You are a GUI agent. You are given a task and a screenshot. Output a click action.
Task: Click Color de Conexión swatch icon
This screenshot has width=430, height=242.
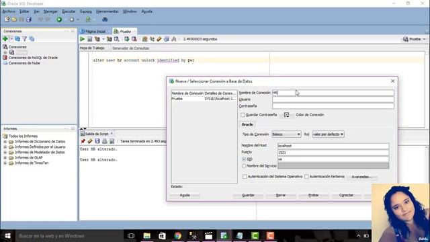(x=287, y=115)
